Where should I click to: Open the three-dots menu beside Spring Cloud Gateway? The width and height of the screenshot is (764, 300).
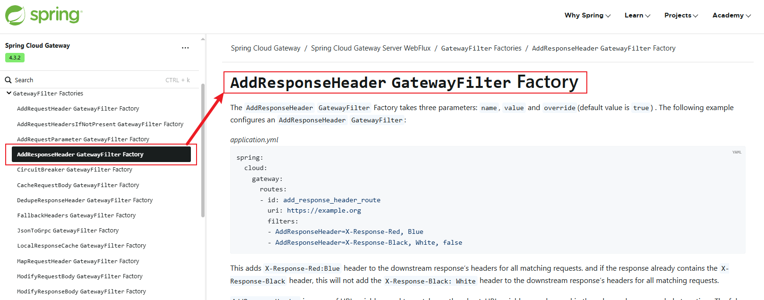click(x=185, y=48)
